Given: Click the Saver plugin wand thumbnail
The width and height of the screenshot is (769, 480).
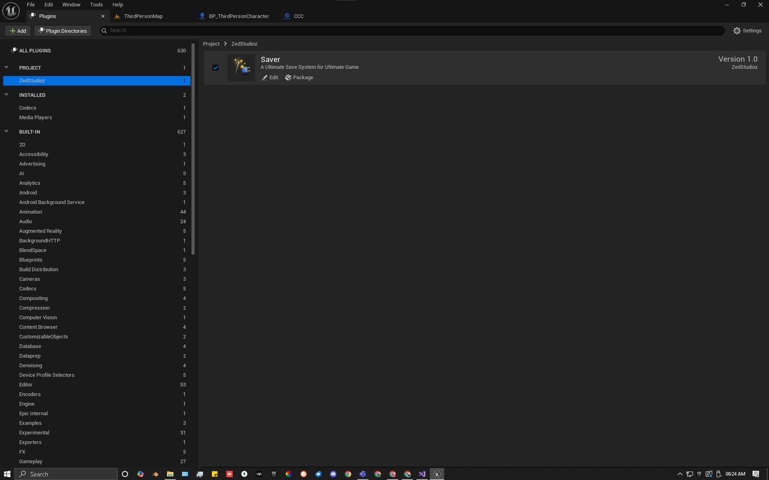Looking at the screenshot, I should [x=242, y=68].
